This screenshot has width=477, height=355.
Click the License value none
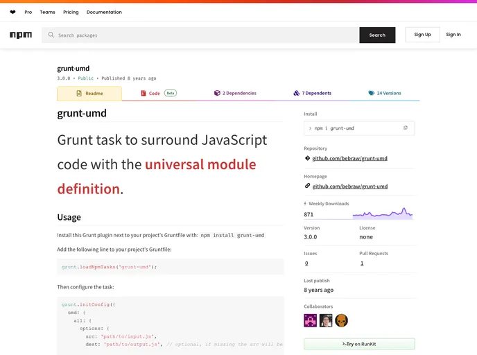366,237
